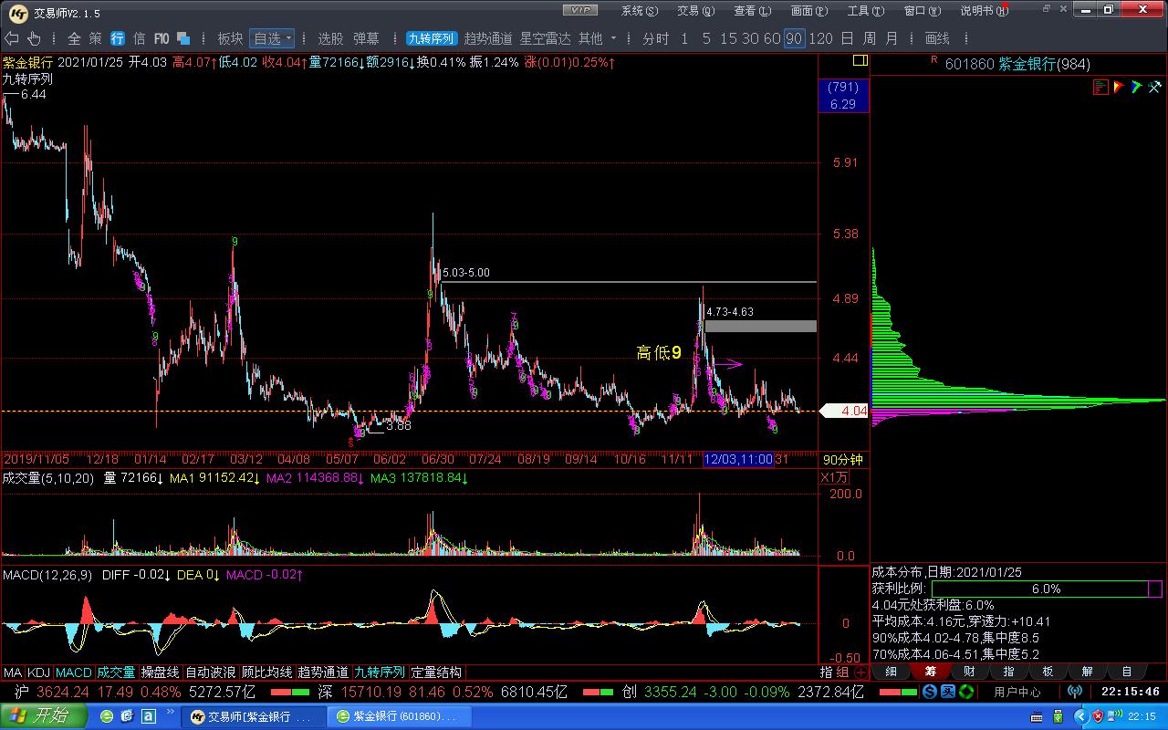Switch to 分时 intraday chart
Viewport: 1168px width, 730px height.
tap(655, 38)
